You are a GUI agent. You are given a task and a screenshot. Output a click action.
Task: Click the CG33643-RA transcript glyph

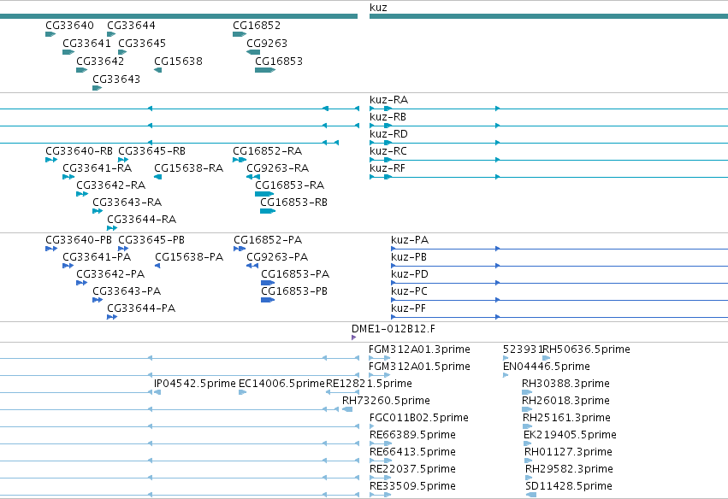pos(98,211)
